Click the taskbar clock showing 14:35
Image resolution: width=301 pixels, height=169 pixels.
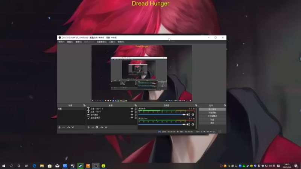click(287, 166)
